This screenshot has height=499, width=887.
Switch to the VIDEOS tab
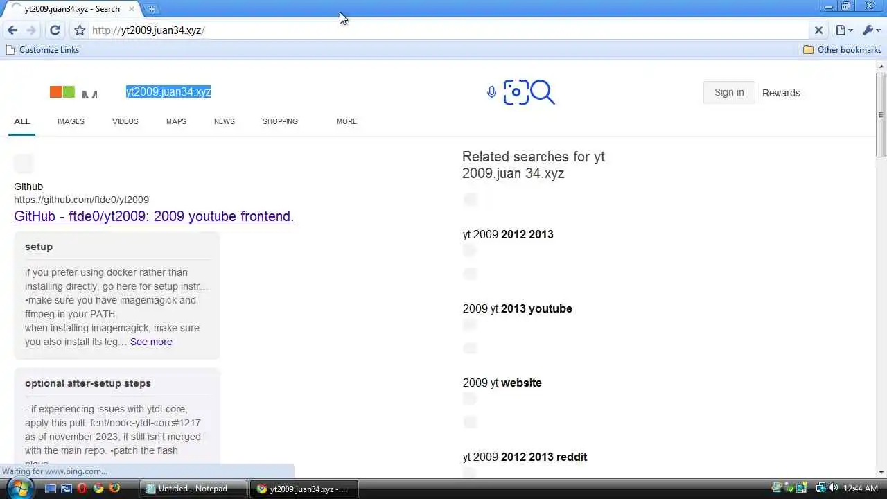tap(125, 121)
